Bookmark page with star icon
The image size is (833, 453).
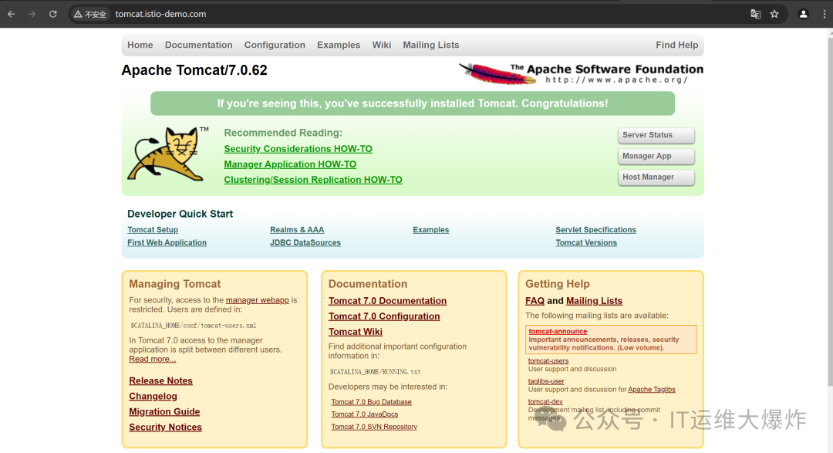tap(774, 15)
